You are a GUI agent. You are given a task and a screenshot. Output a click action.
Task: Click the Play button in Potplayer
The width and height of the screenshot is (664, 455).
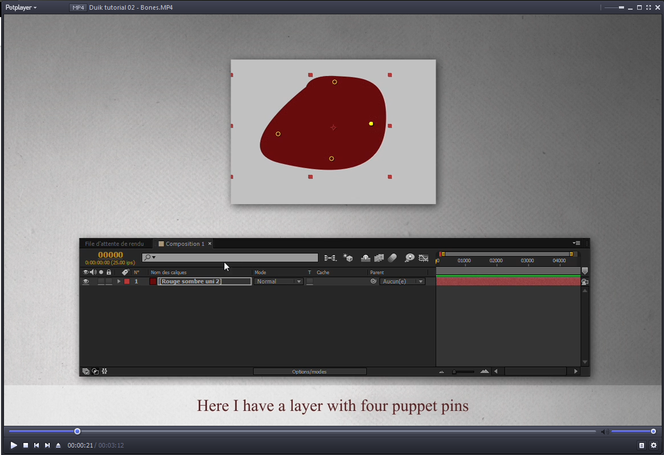14,445
